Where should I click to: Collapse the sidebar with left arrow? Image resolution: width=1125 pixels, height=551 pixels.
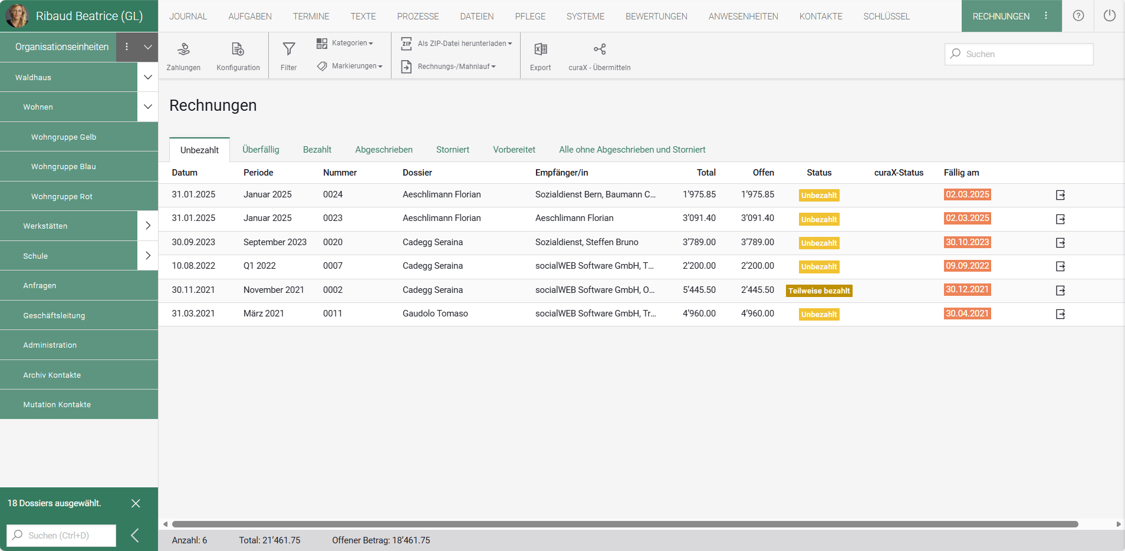click(135, 535)
